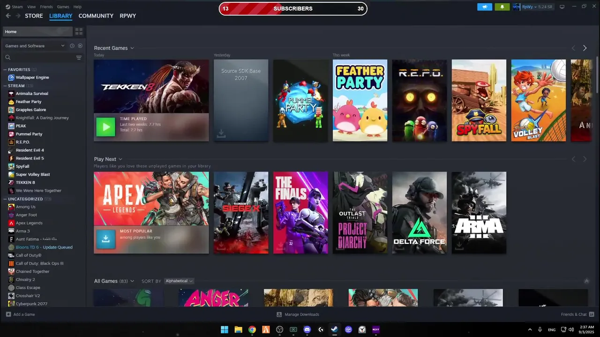Open File Explorer from taskbar
This screenshot has width=600, height=337.
pos(238,330)
